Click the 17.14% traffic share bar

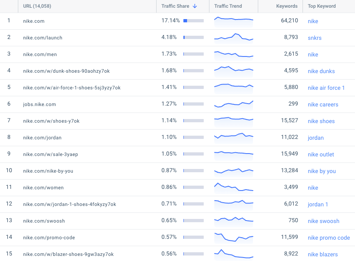click(x=194, y=21)
